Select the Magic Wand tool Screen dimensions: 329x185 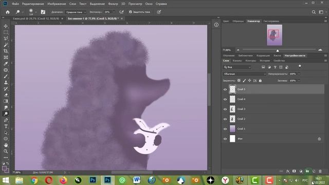[6, 45]
